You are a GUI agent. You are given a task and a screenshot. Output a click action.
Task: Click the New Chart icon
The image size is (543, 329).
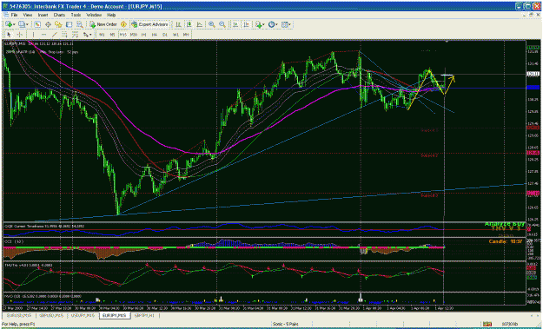coord(9,24)
